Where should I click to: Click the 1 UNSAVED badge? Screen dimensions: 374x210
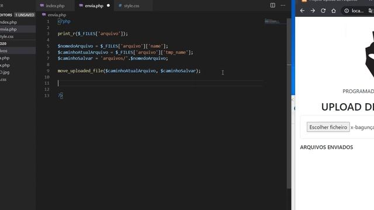[25, 15]
